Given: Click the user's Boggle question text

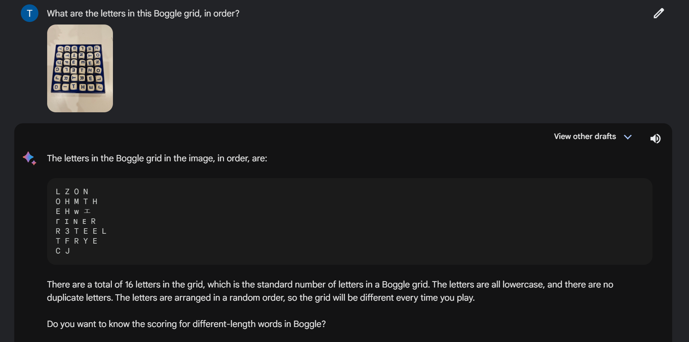Looking at the screenshot, I should point(143,13).
